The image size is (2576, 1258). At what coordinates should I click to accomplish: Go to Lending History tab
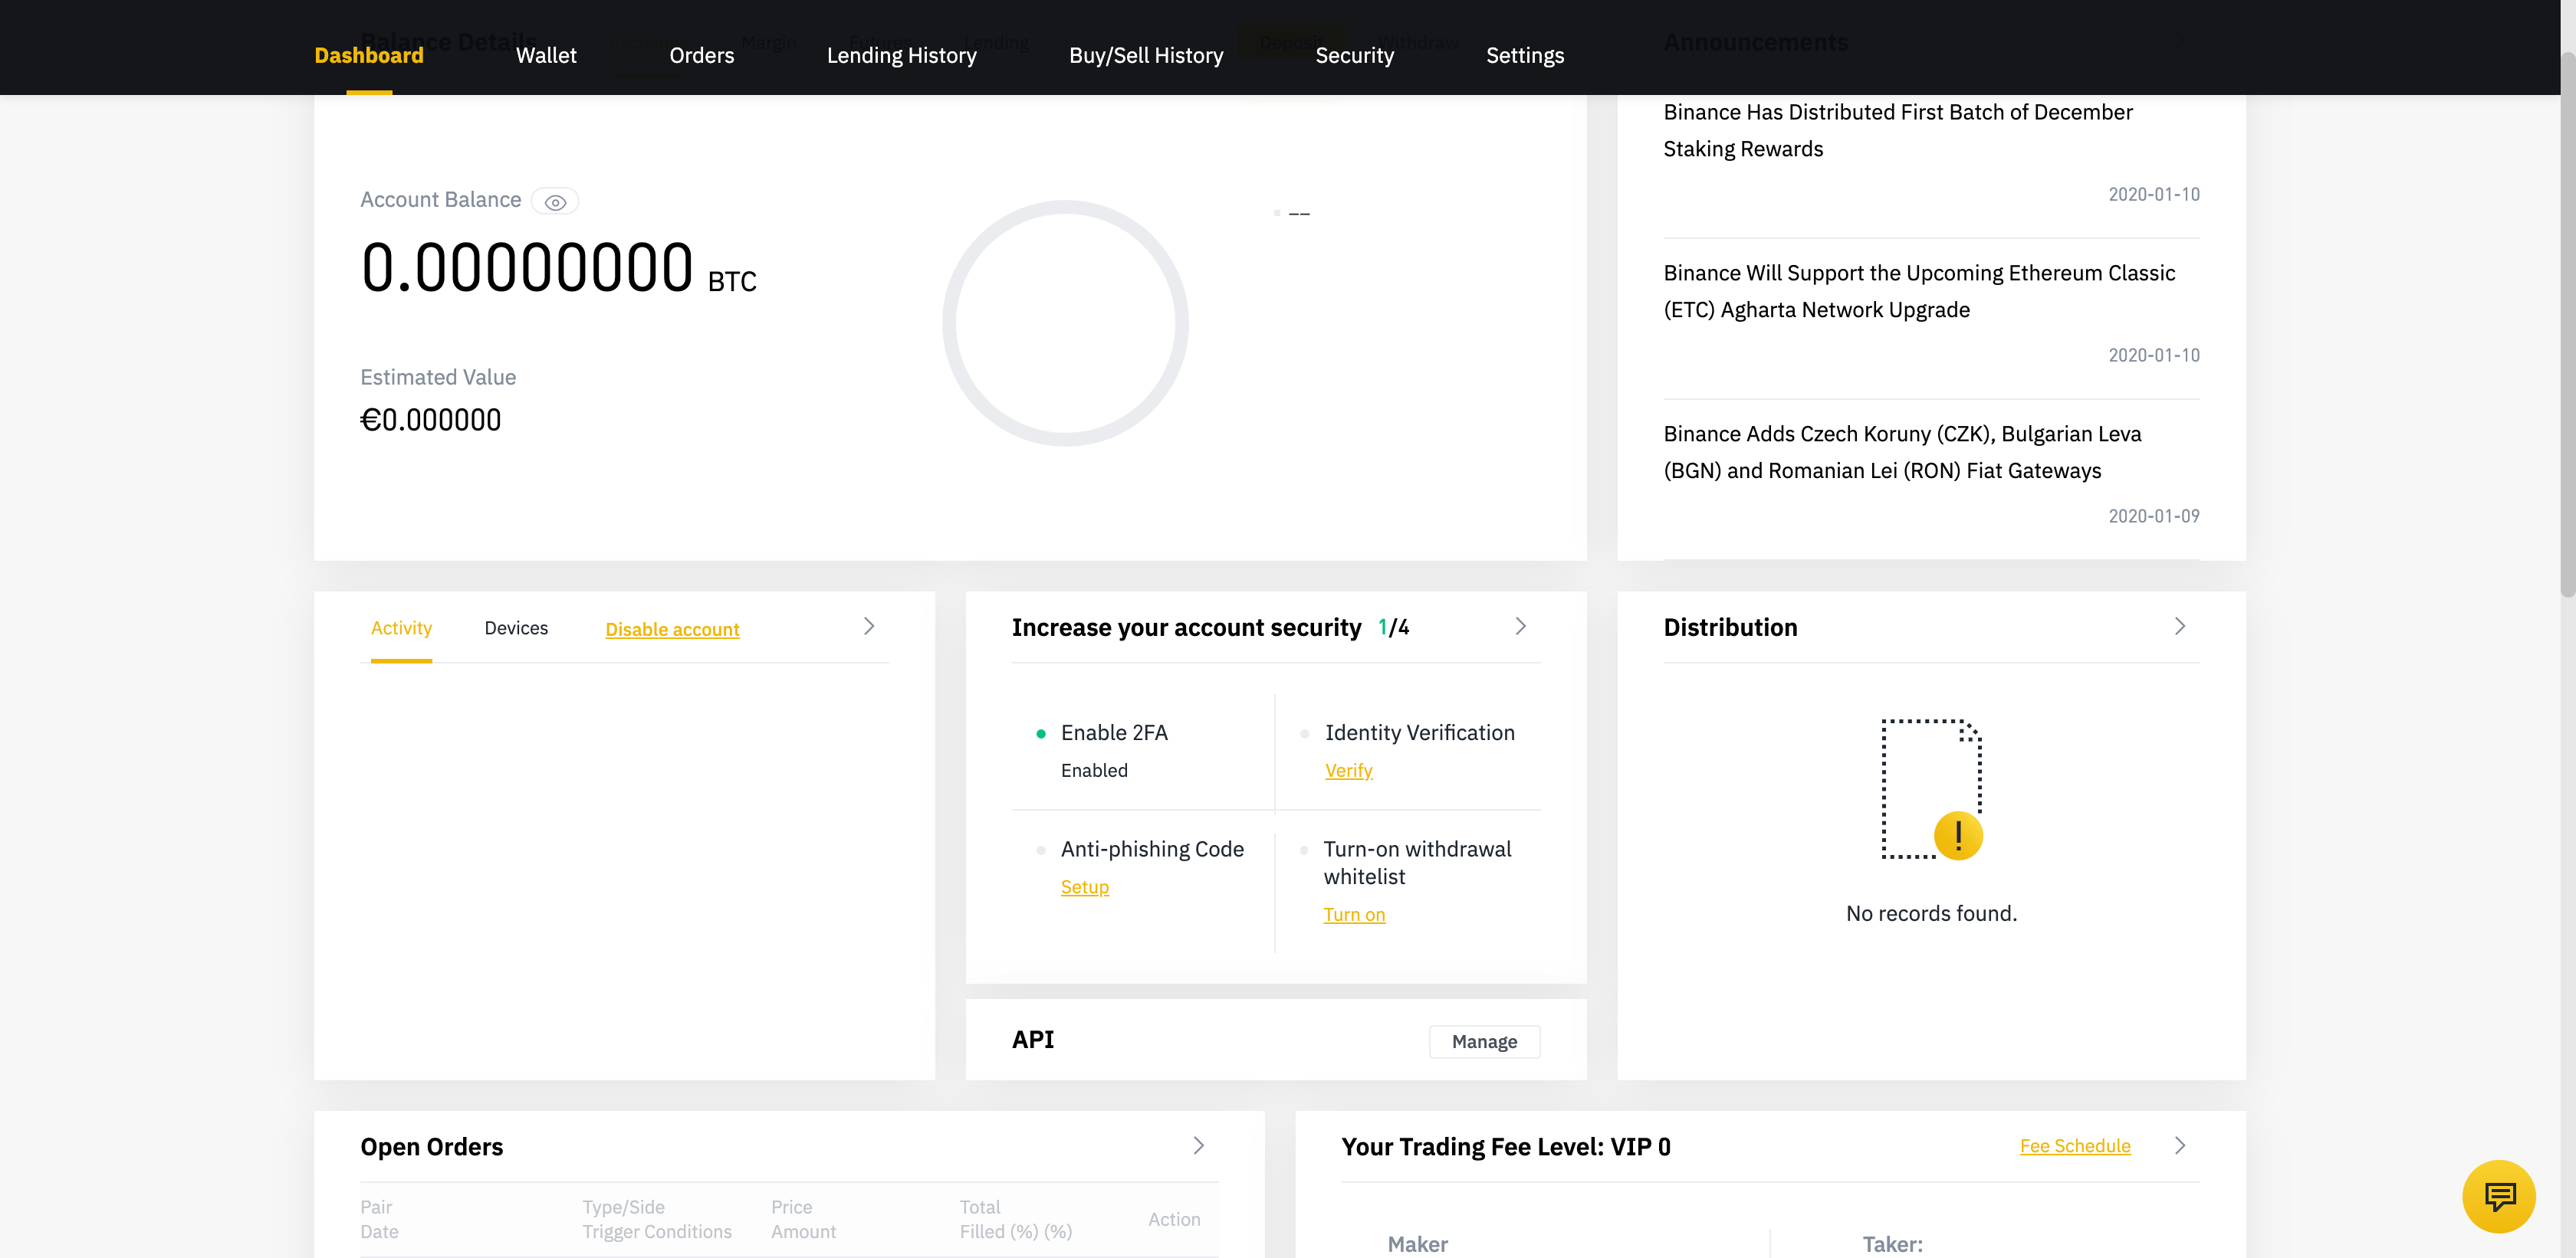pyautogui.click(x=901, y=56)
